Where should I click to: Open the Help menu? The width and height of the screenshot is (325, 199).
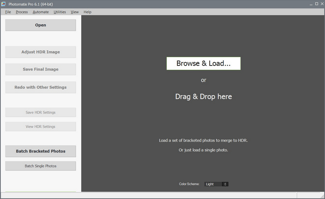click(87, 12)
